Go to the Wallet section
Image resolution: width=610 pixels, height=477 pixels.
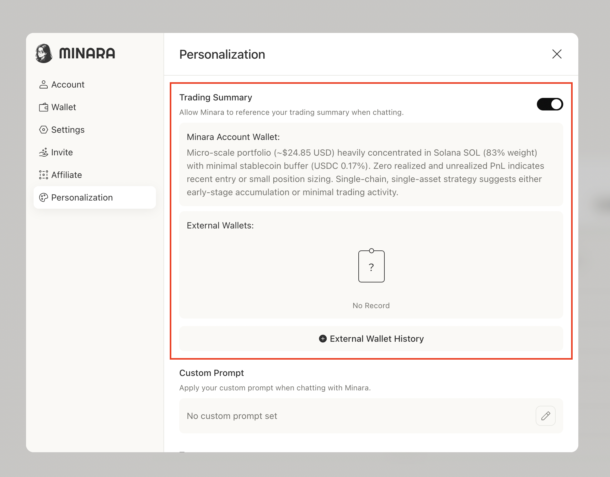click(64, 107)
